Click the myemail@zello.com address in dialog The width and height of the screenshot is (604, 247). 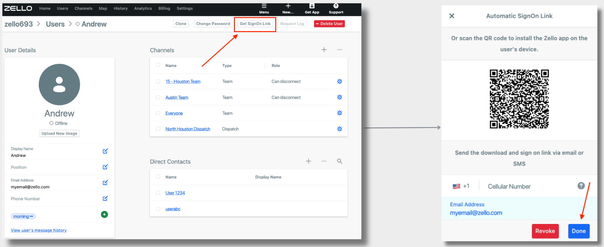pyautogui.click(x=476, y=213)
